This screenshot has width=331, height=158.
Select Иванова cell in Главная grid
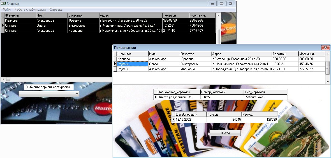[20, 20]
